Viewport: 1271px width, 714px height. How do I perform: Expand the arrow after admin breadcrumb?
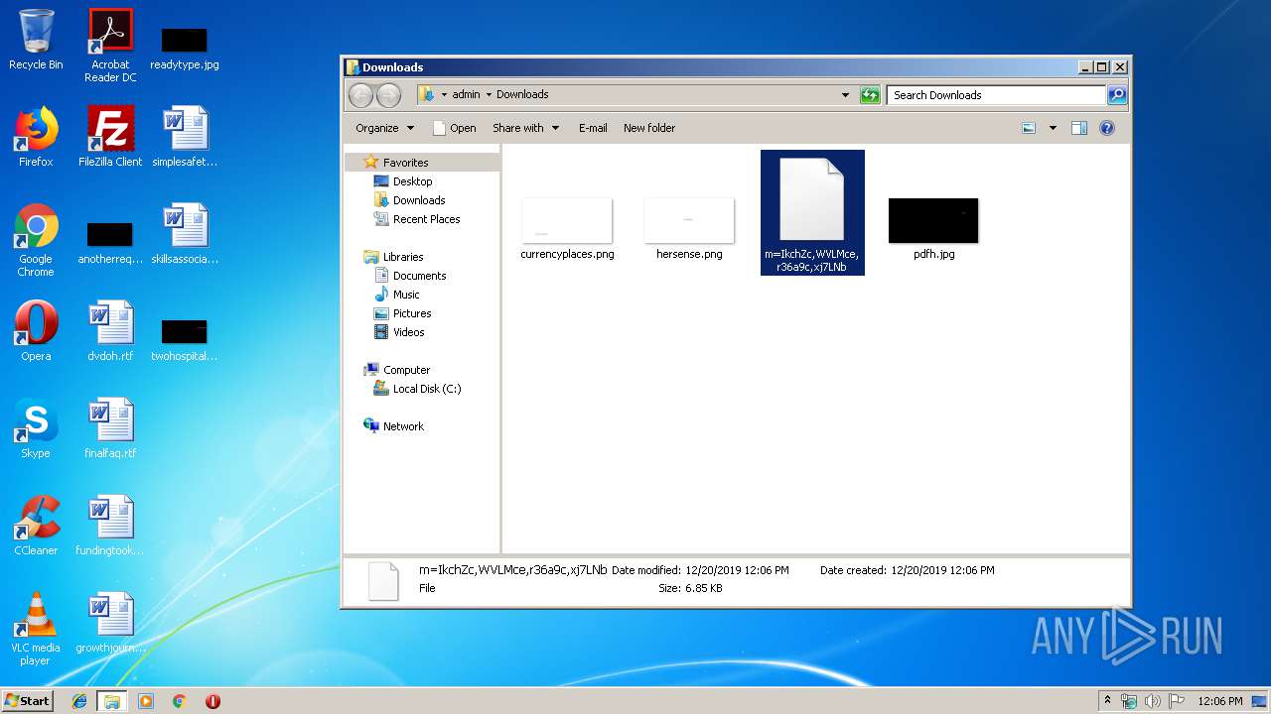[489, 95]
